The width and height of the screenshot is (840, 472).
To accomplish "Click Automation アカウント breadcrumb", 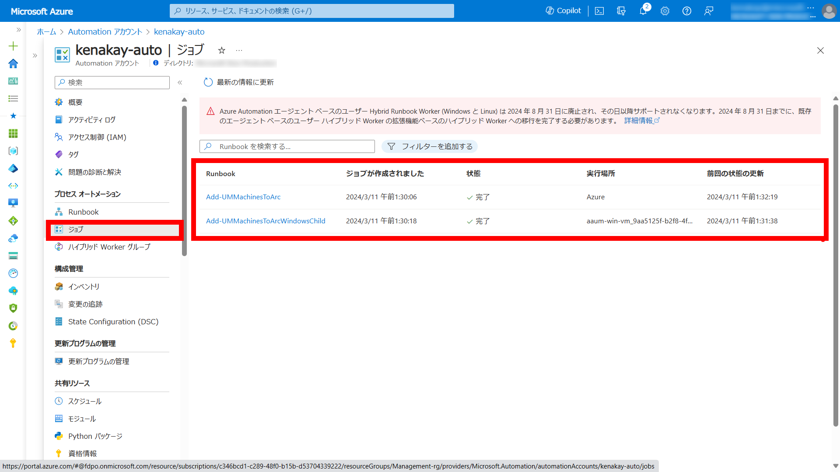I will (105, 32).
